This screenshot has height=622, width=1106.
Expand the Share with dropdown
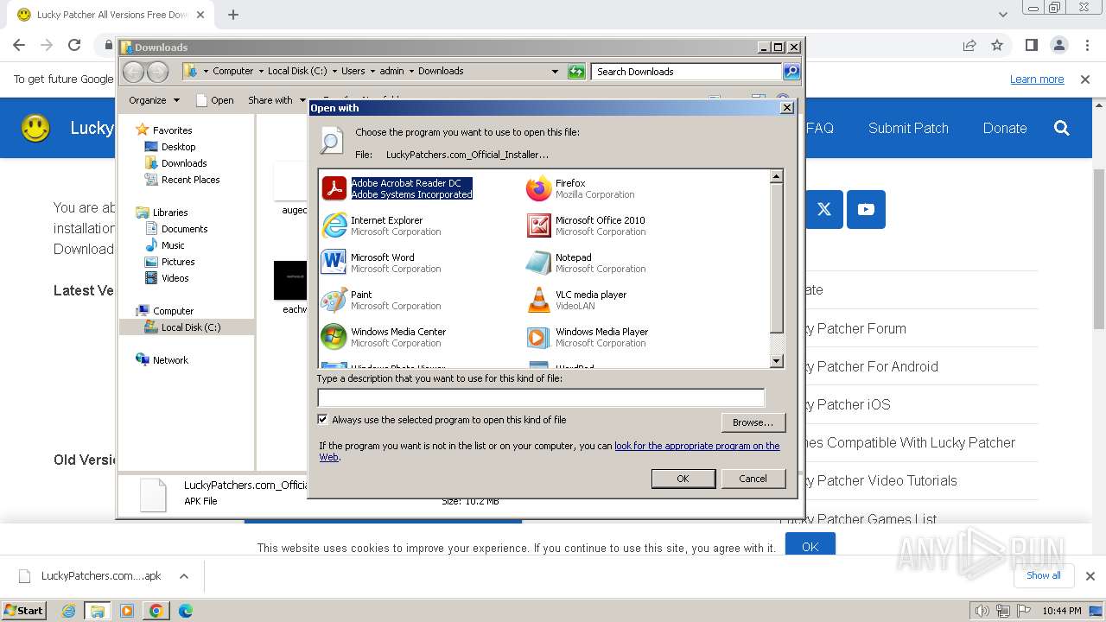276,100
